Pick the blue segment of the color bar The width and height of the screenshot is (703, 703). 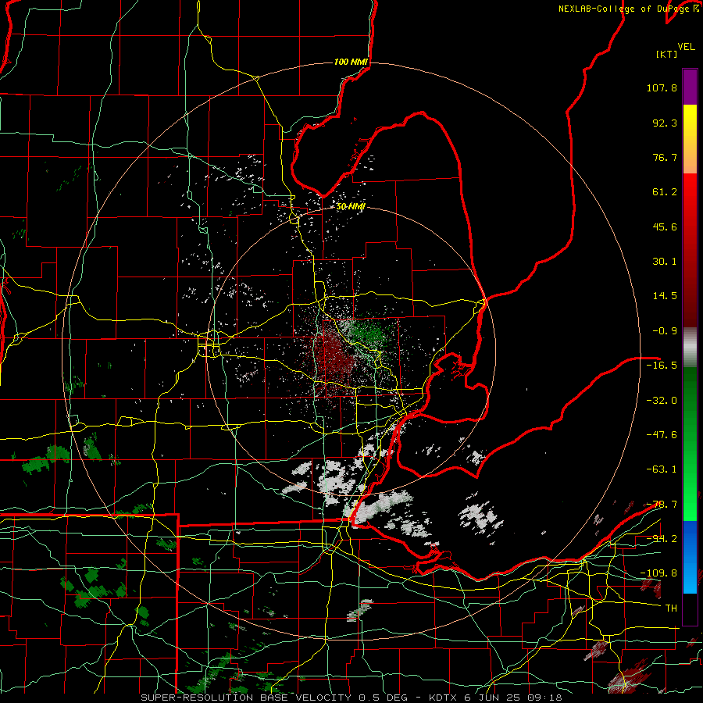(x=690, y=557)
